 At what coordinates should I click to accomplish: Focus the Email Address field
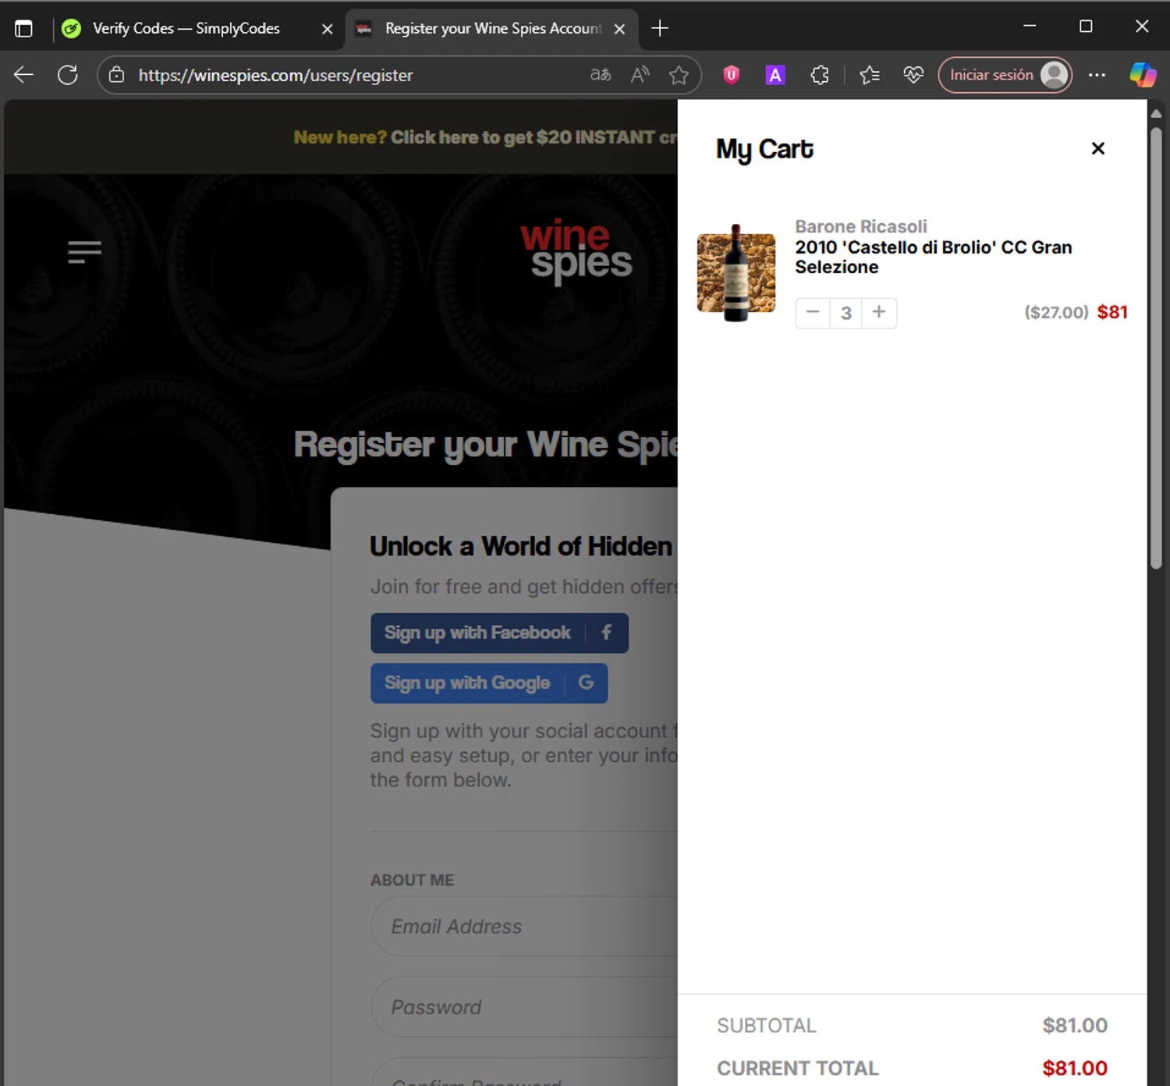coord(524,926)
